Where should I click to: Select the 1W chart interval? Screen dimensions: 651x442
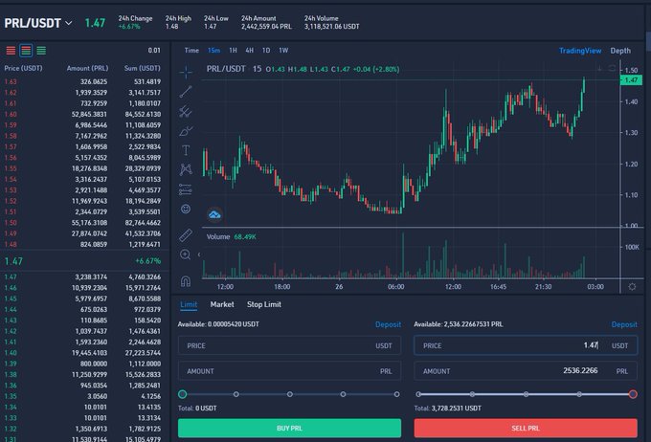(283, 50)
